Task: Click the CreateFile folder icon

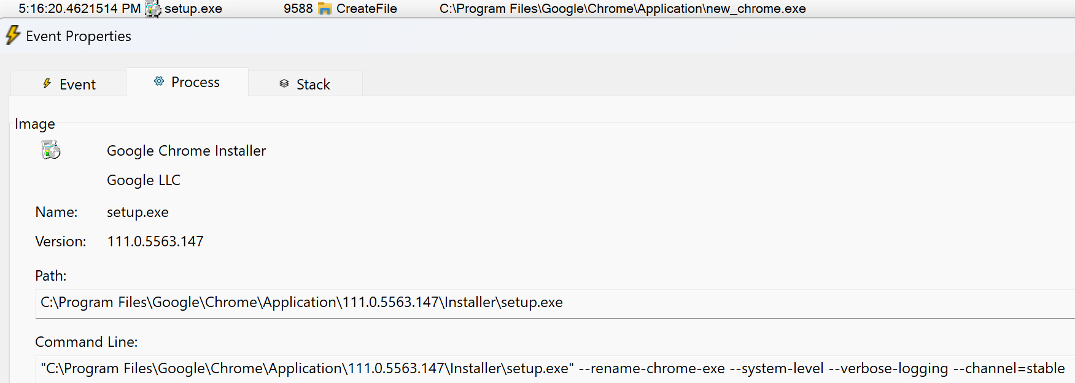Action: [325, 9]
